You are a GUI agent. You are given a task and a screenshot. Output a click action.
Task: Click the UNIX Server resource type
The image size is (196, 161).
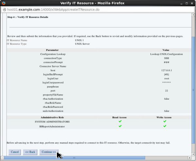[82, 44]
